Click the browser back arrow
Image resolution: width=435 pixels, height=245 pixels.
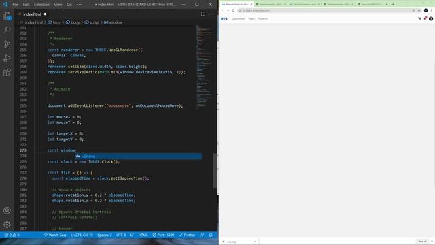click(x=222, y=10)
